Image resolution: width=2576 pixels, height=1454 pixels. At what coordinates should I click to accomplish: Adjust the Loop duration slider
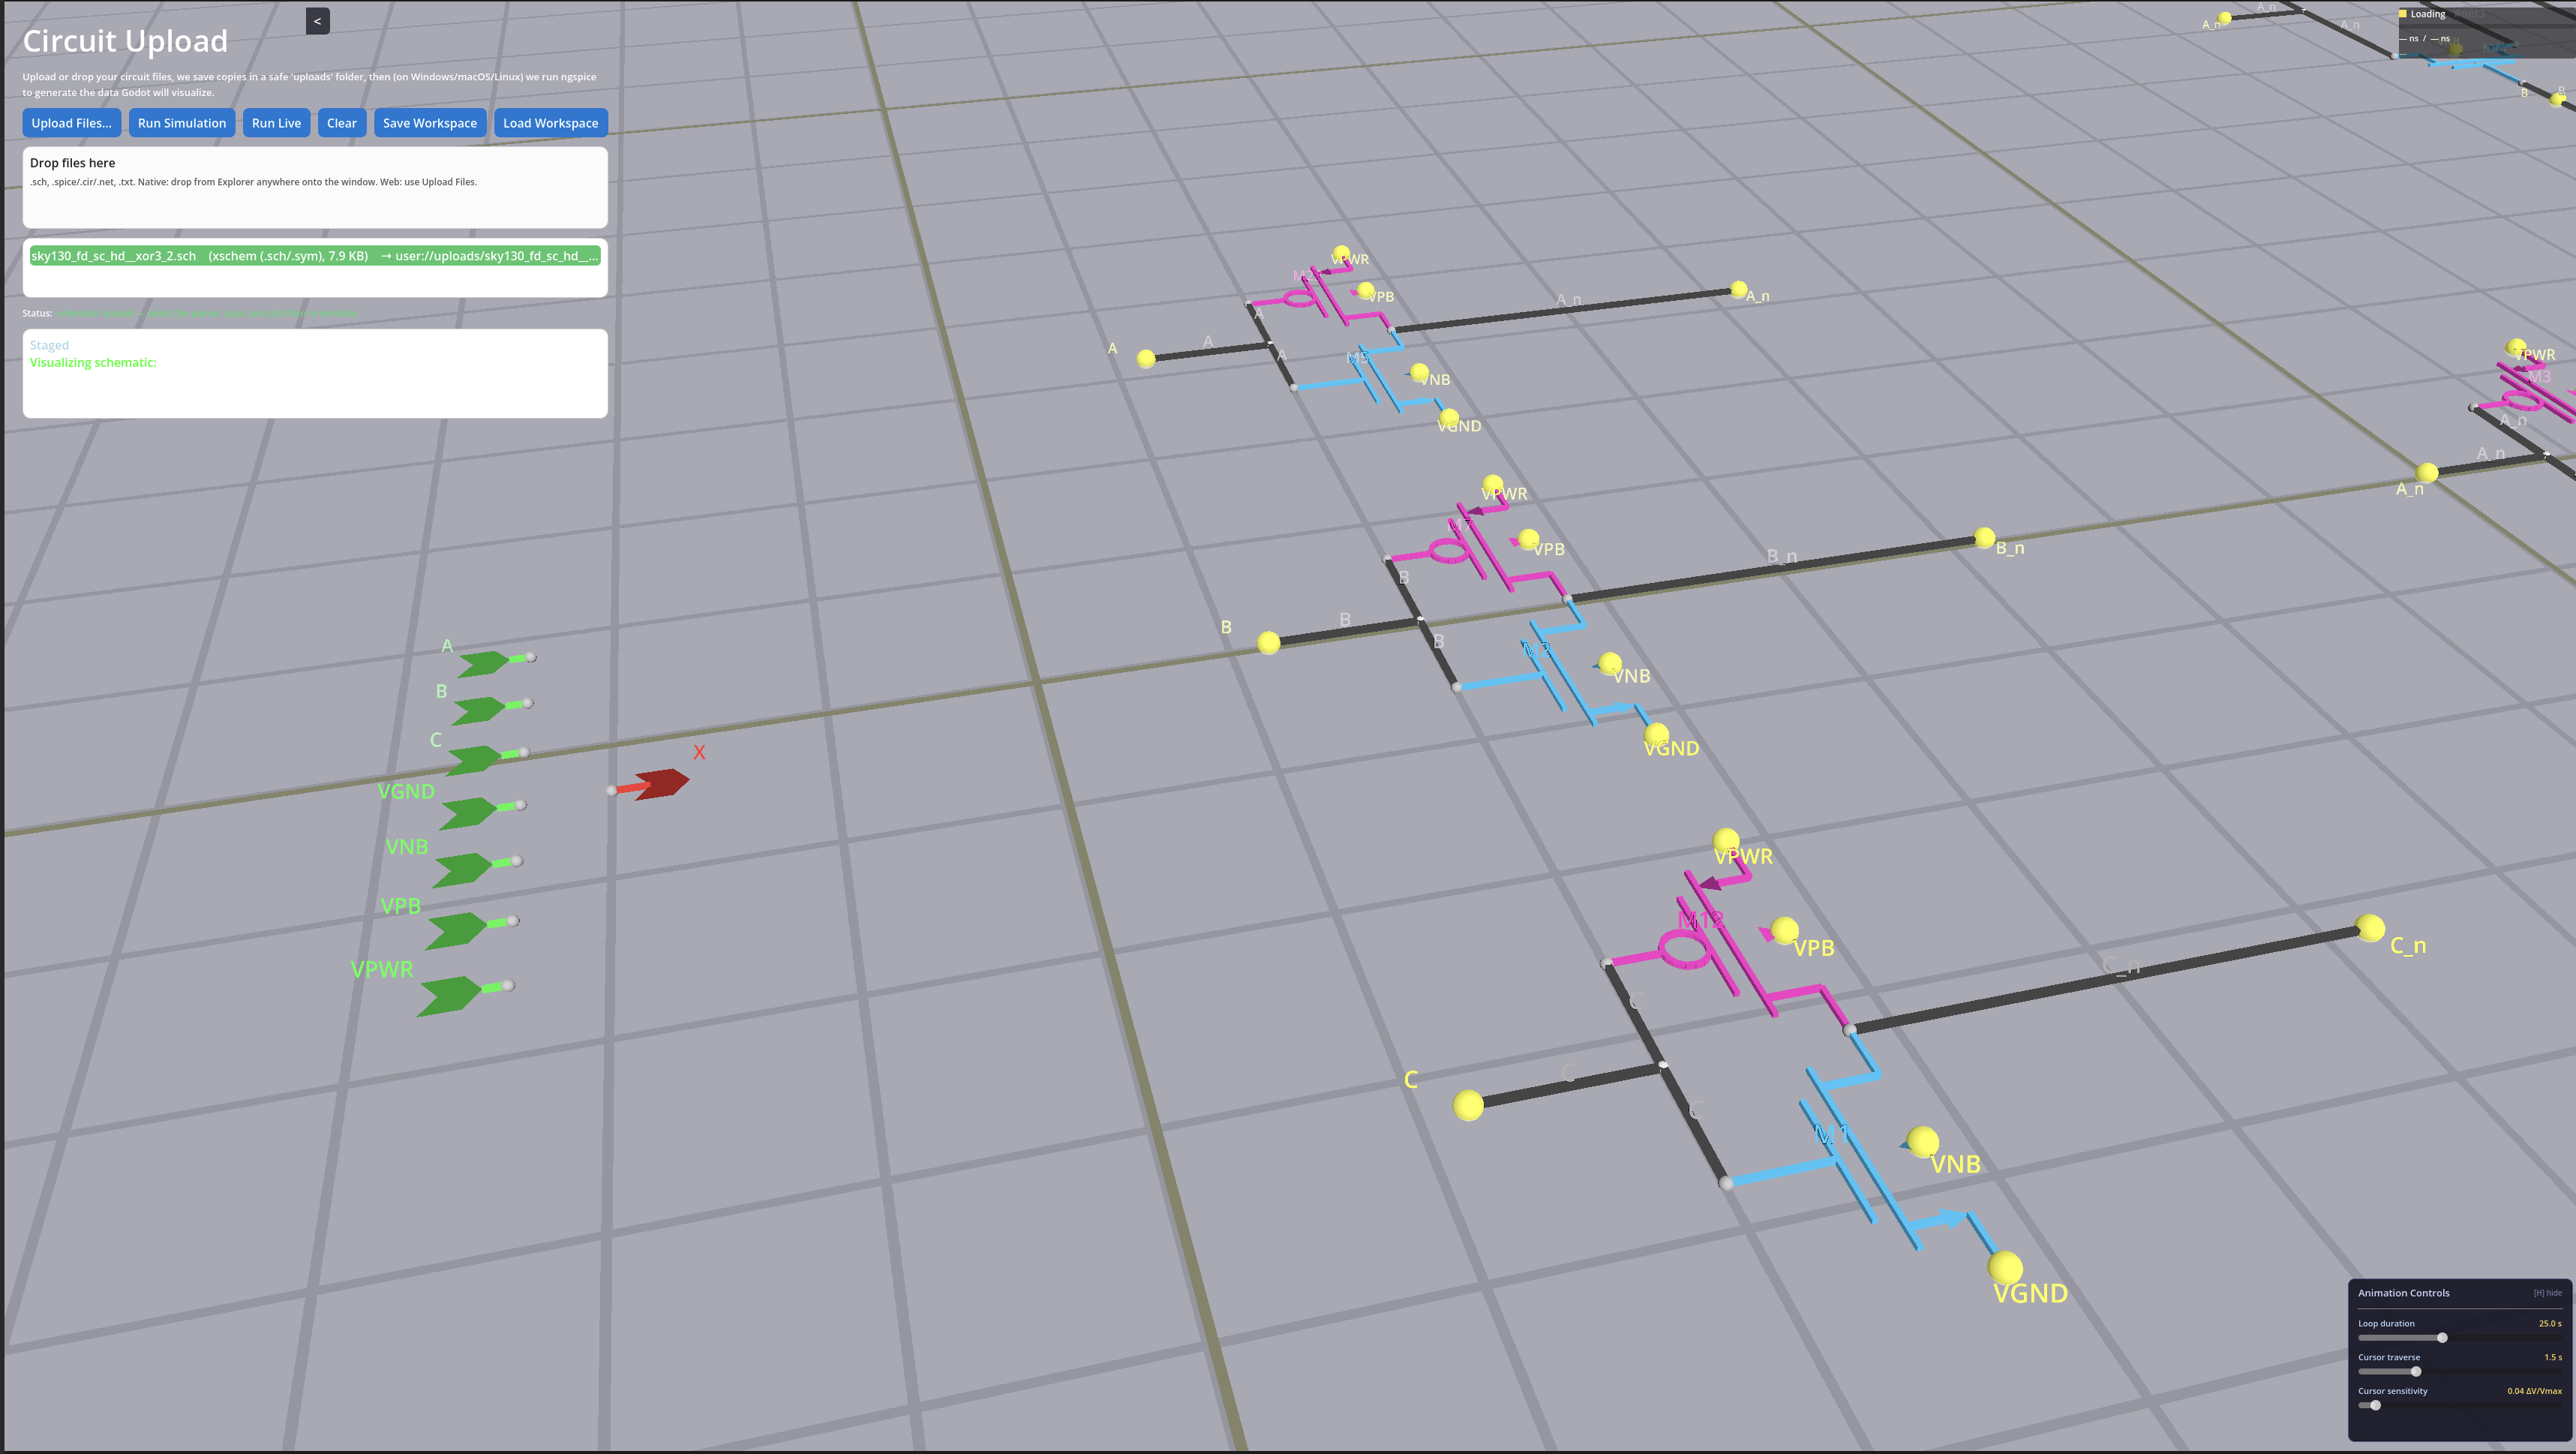coord(2460,1338)
